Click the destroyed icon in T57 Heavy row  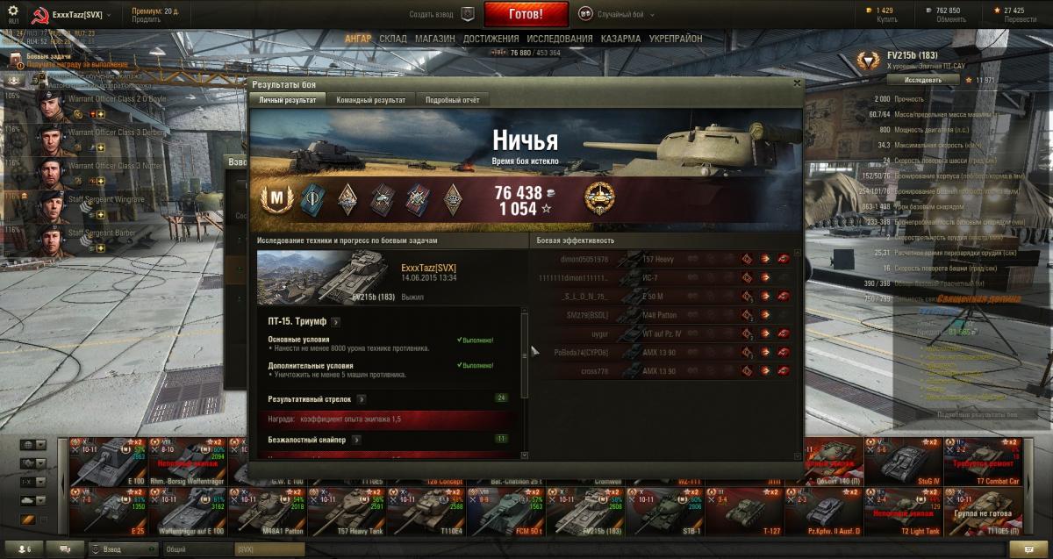783,259
